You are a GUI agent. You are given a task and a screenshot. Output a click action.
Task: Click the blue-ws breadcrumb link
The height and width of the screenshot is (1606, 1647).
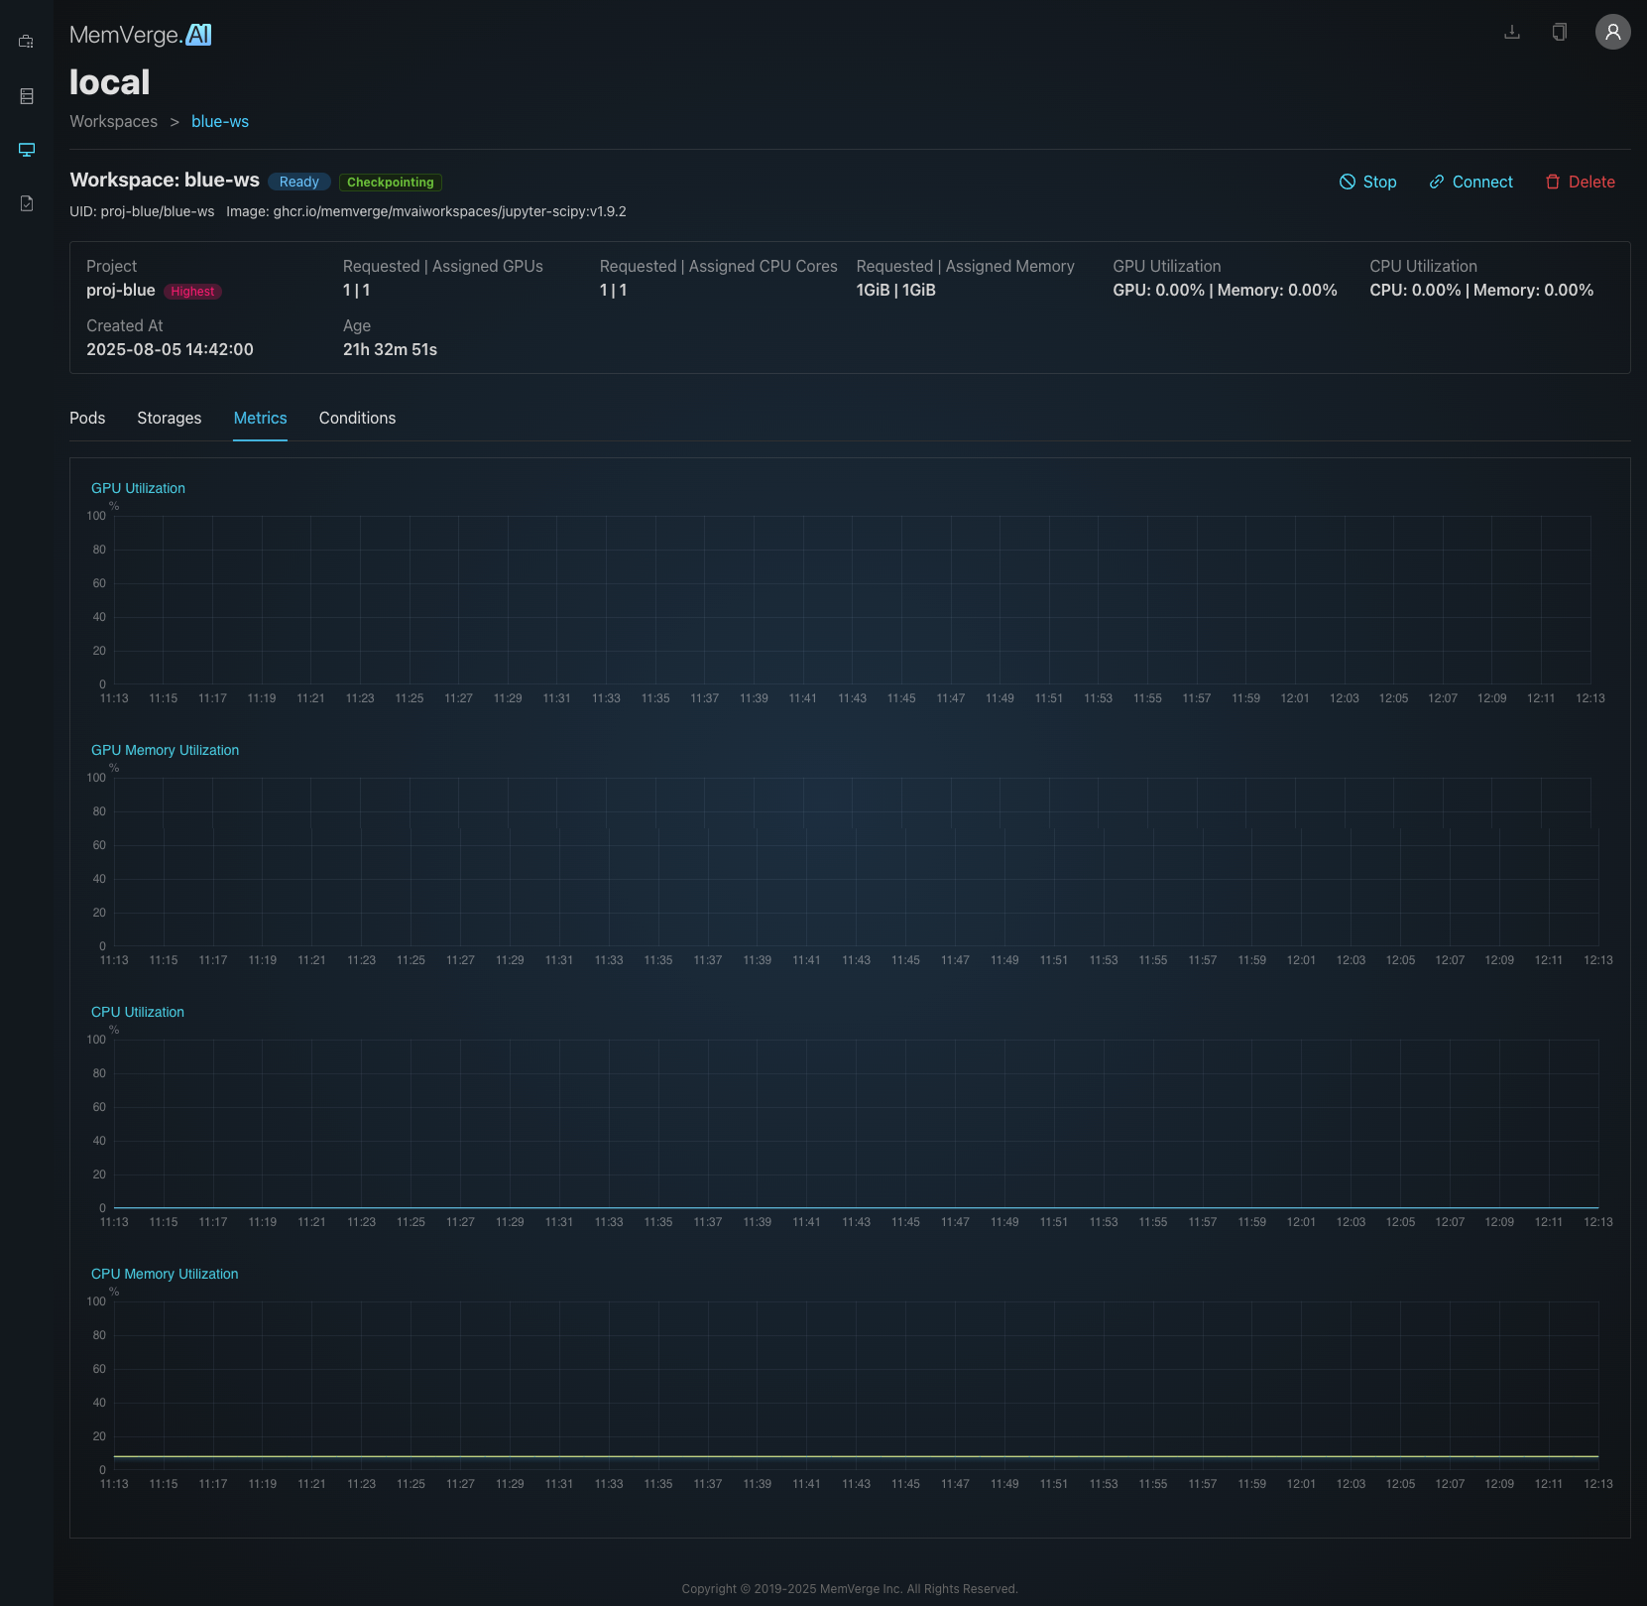pos(219,121)
